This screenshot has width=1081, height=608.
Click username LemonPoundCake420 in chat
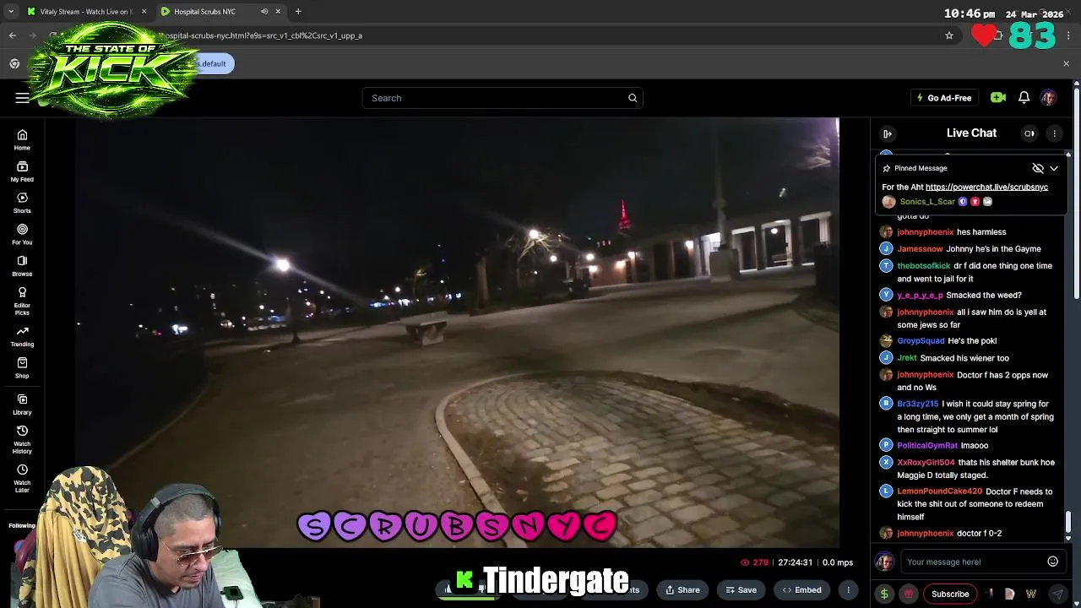(x=939, y=491)
